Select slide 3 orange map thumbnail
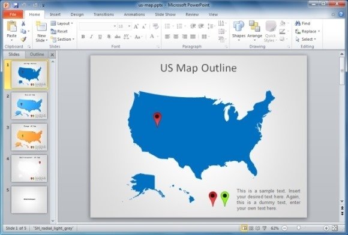Viewport: 348px width, 235px height. click(x=29, y=137)
